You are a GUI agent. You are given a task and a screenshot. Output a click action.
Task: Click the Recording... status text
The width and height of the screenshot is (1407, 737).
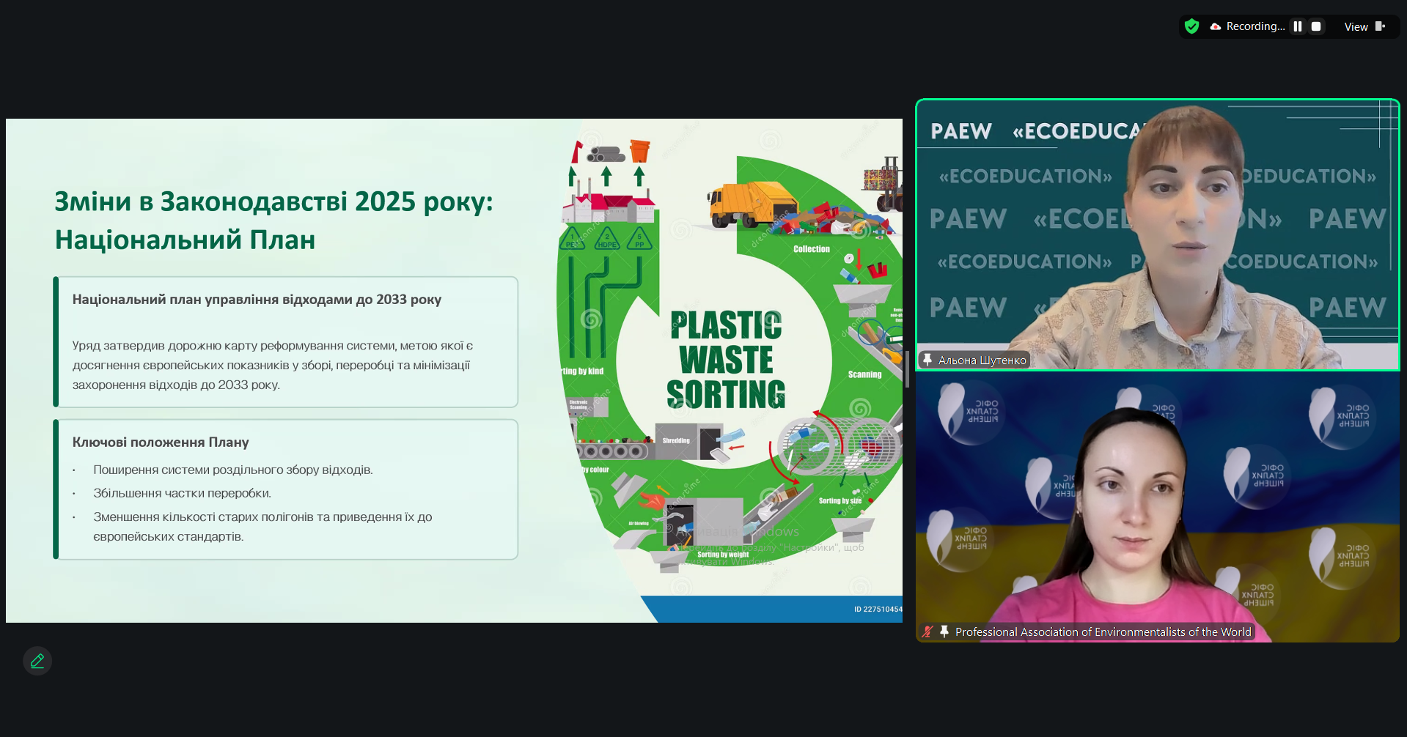click(1255, 26)
